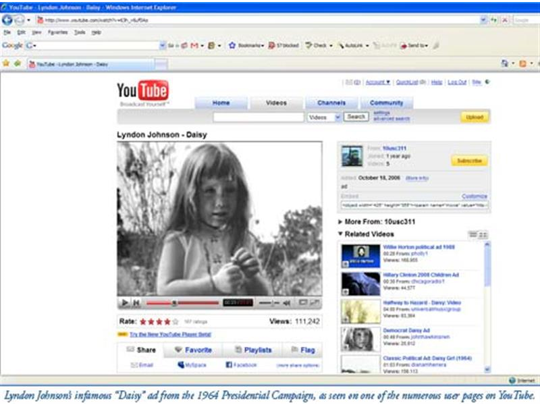Click the volume slider in the video player
This screenshot has height=405, width=540.
pos(269,303)
